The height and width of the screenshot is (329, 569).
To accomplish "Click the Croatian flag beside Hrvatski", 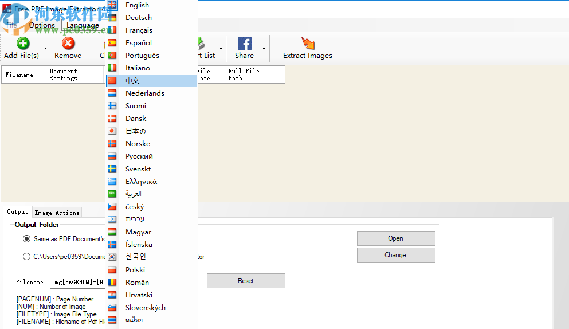I will (x=112, y=295).
